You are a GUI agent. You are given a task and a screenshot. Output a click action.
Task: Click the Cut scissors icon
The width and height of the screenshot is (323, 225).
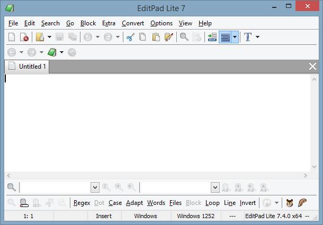pyautogui.click(x=131, y=37)
